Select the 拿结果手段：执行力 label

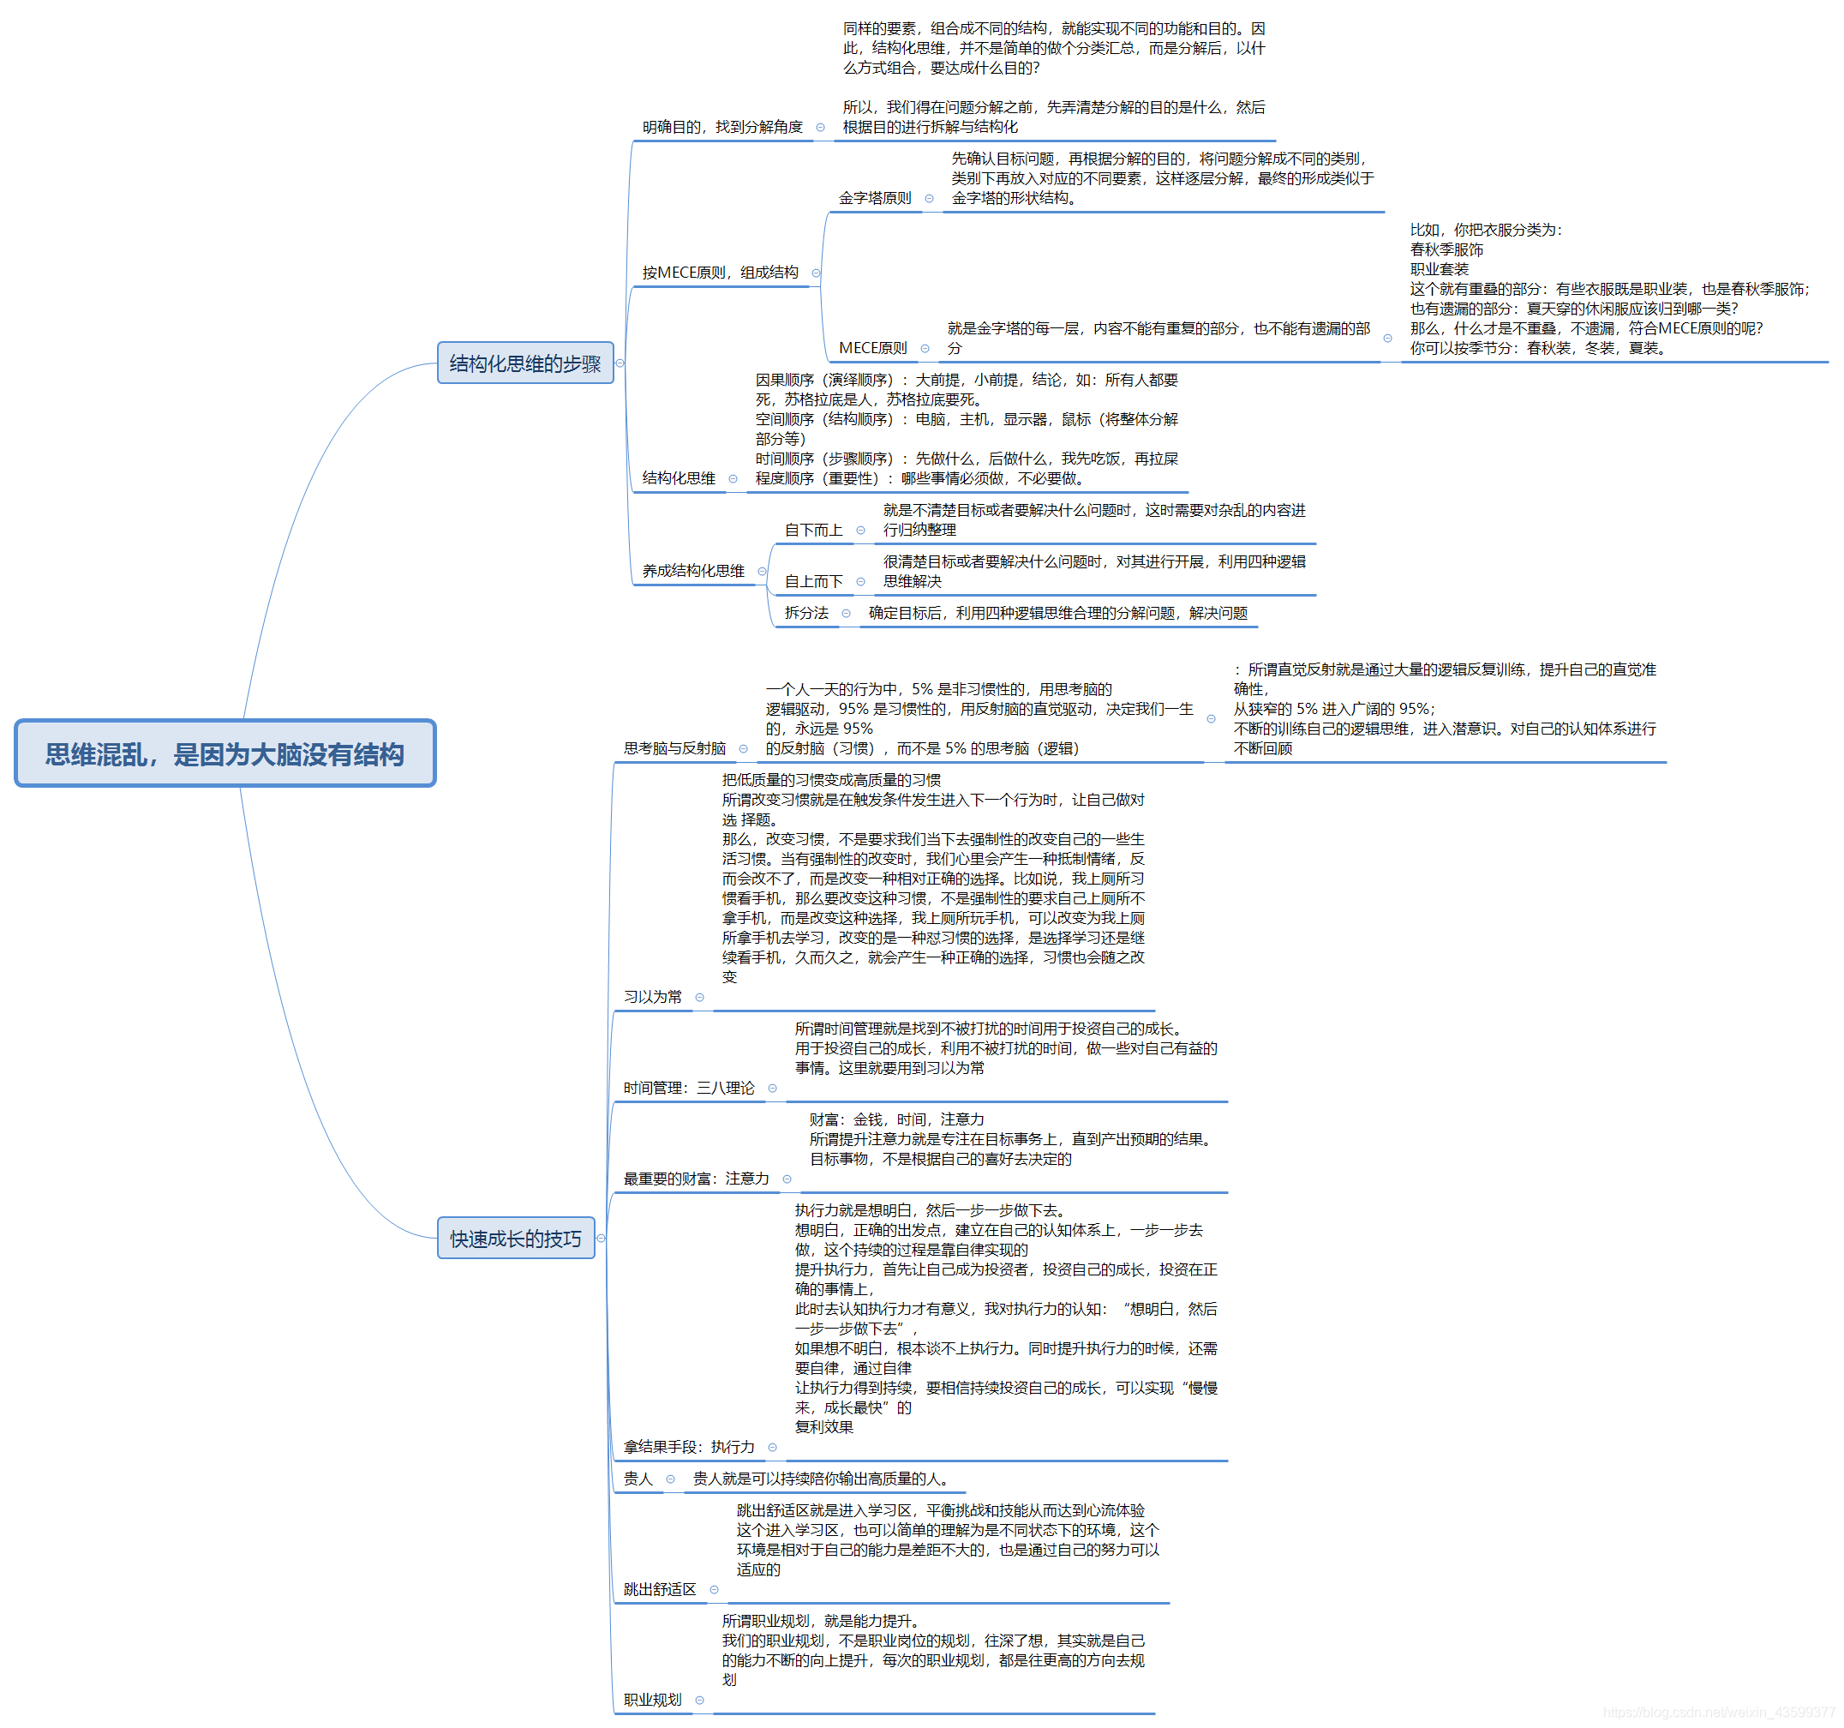click(688, 1447)
